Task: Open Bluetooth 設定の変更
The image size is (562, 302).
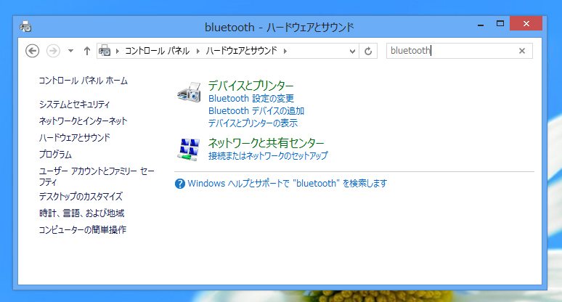Action: point(251,99)
